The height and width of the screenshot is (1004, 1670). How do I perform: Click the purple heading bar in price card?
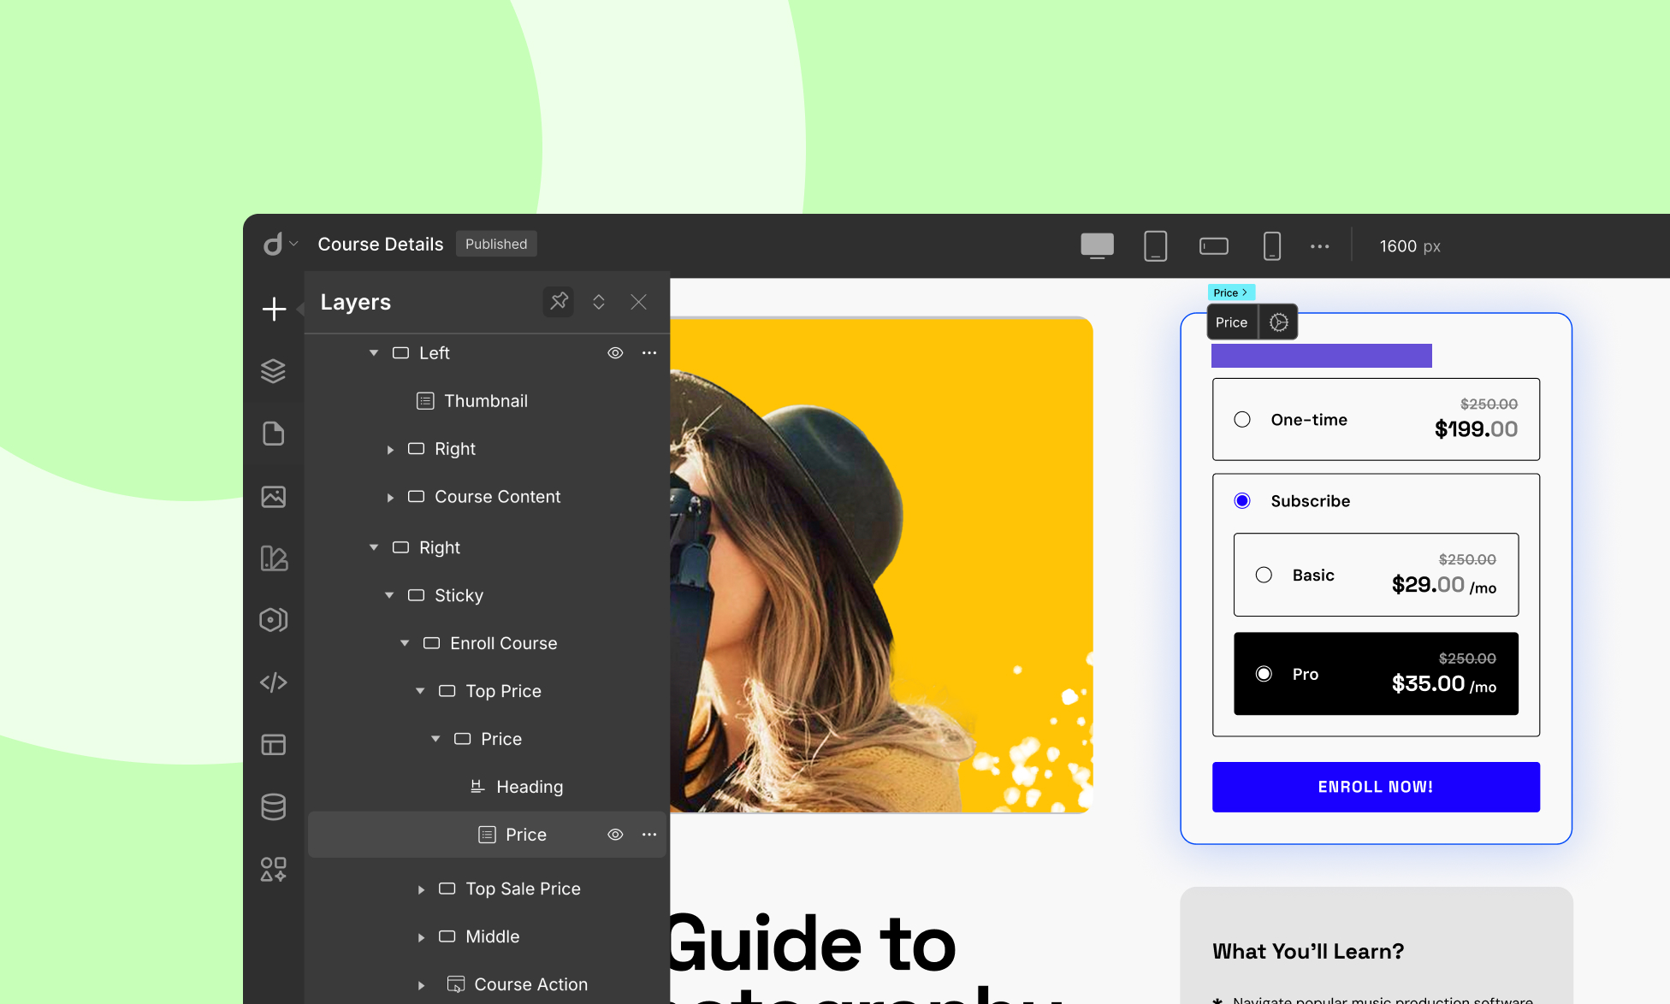click(x=1322, y=356)
